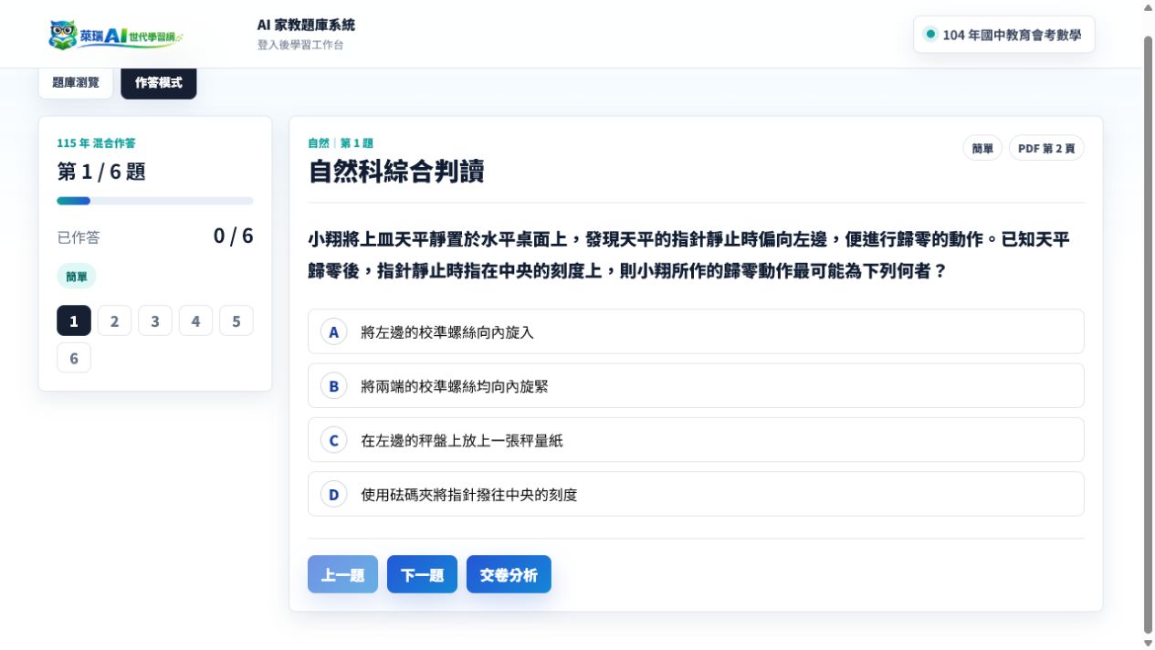Click the 自然｜第 1 題 label
1155x650 pixels.
[x=341, y=143]
